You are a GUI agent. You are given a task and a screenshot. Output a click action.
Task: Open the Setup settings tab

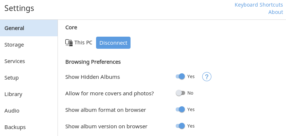pos(29,78)
